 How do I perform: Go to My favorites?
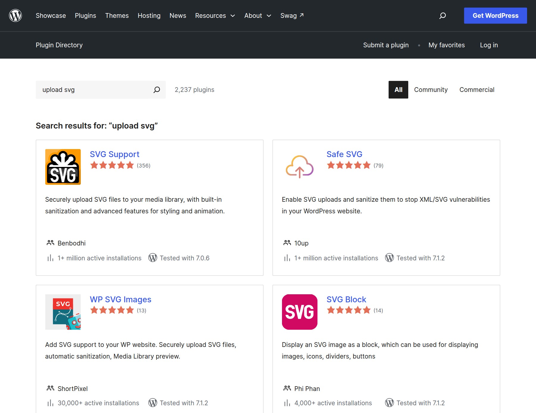click(446, 45)
